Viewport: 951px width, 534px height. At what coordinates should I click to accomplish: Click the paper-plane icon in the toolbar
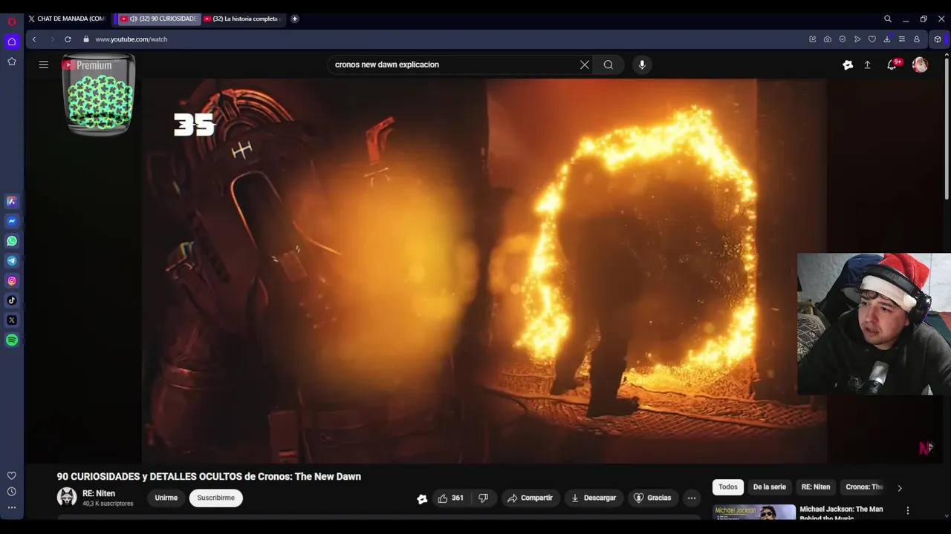tap(857, 39)
